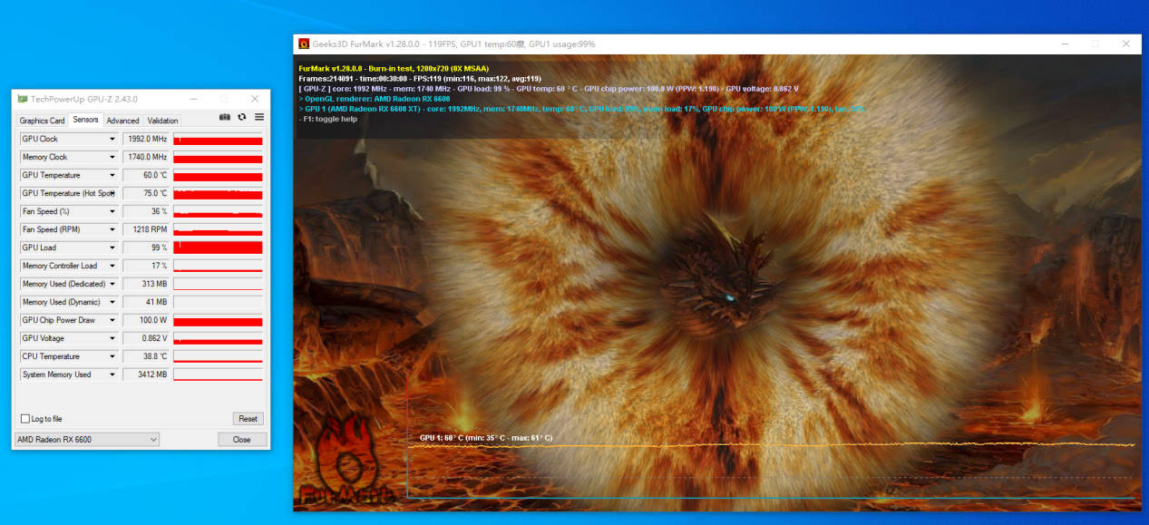Expand the System Memory Used dropdown
This screenshot has width=1149, height=525.
[112, 374]
